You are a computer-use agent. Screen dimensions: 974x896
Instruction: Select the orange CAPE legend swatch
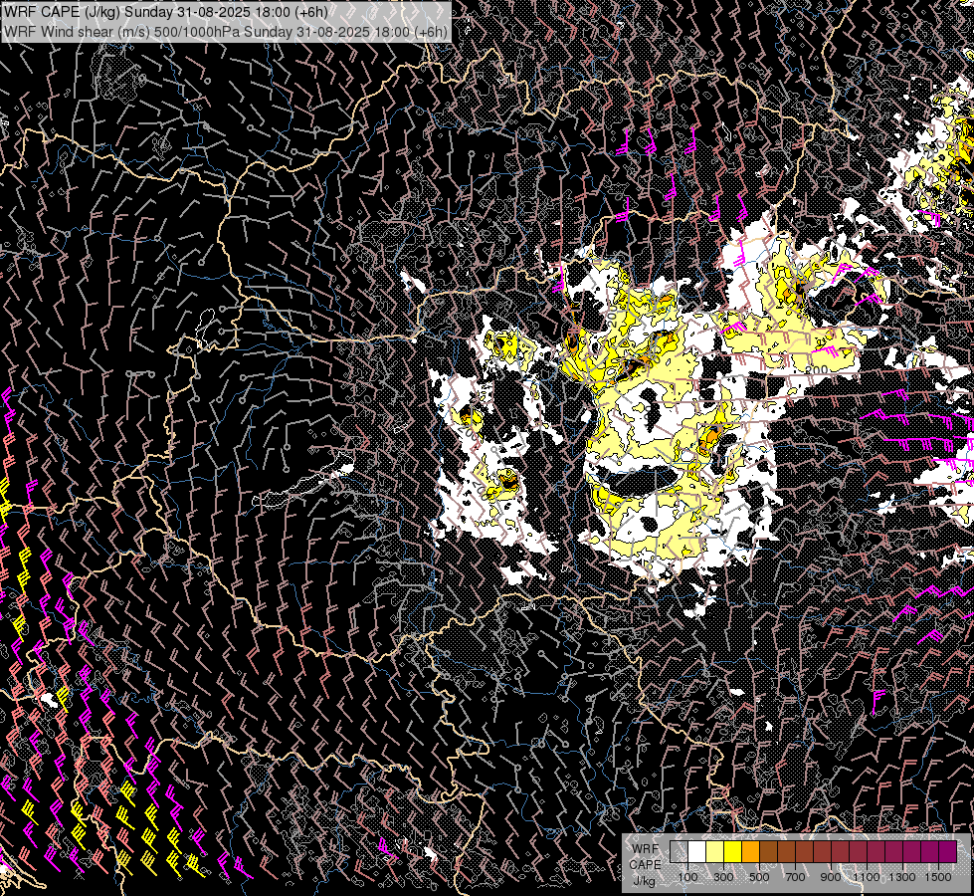pyautogui.click(x=750, y=851)
